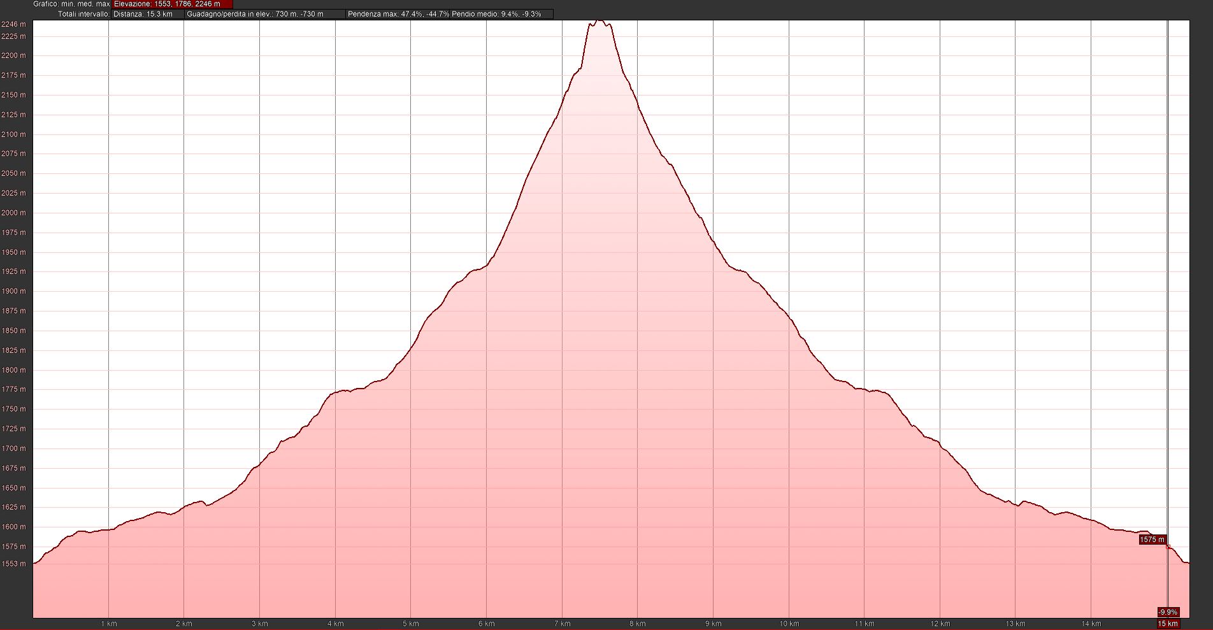Click the Grafico: min. med. max label
1213x630 pixels.
pos(71,4)
